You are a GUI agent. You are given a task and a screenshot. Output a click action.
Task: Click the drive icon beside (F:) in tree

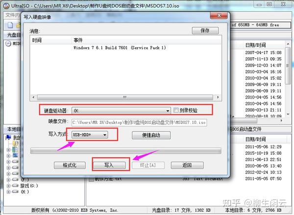pos(15,180)
